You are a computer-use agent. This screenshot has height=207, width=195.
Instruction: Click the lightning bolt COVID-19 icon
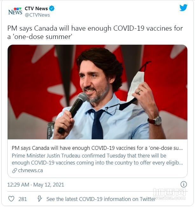click(x=39, y=199)
